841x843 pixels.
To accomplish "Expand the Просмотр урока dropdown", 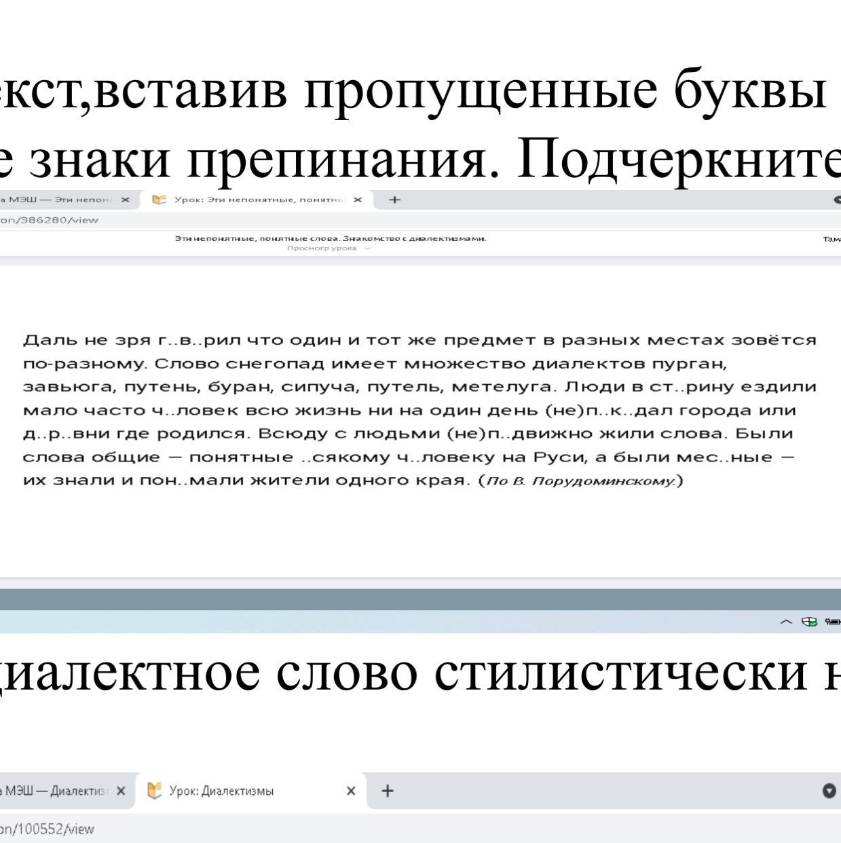I will (367, 248).
